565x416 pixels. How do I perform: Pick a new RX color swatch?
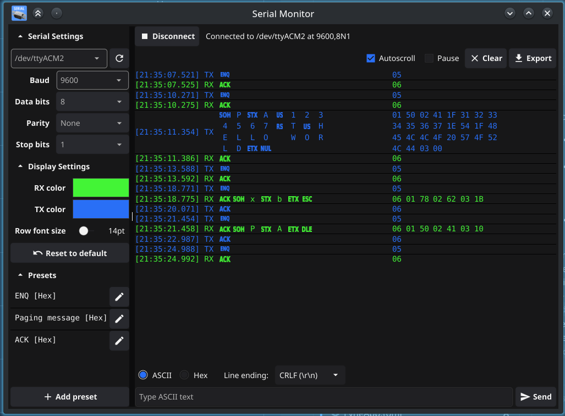point(101,188)
